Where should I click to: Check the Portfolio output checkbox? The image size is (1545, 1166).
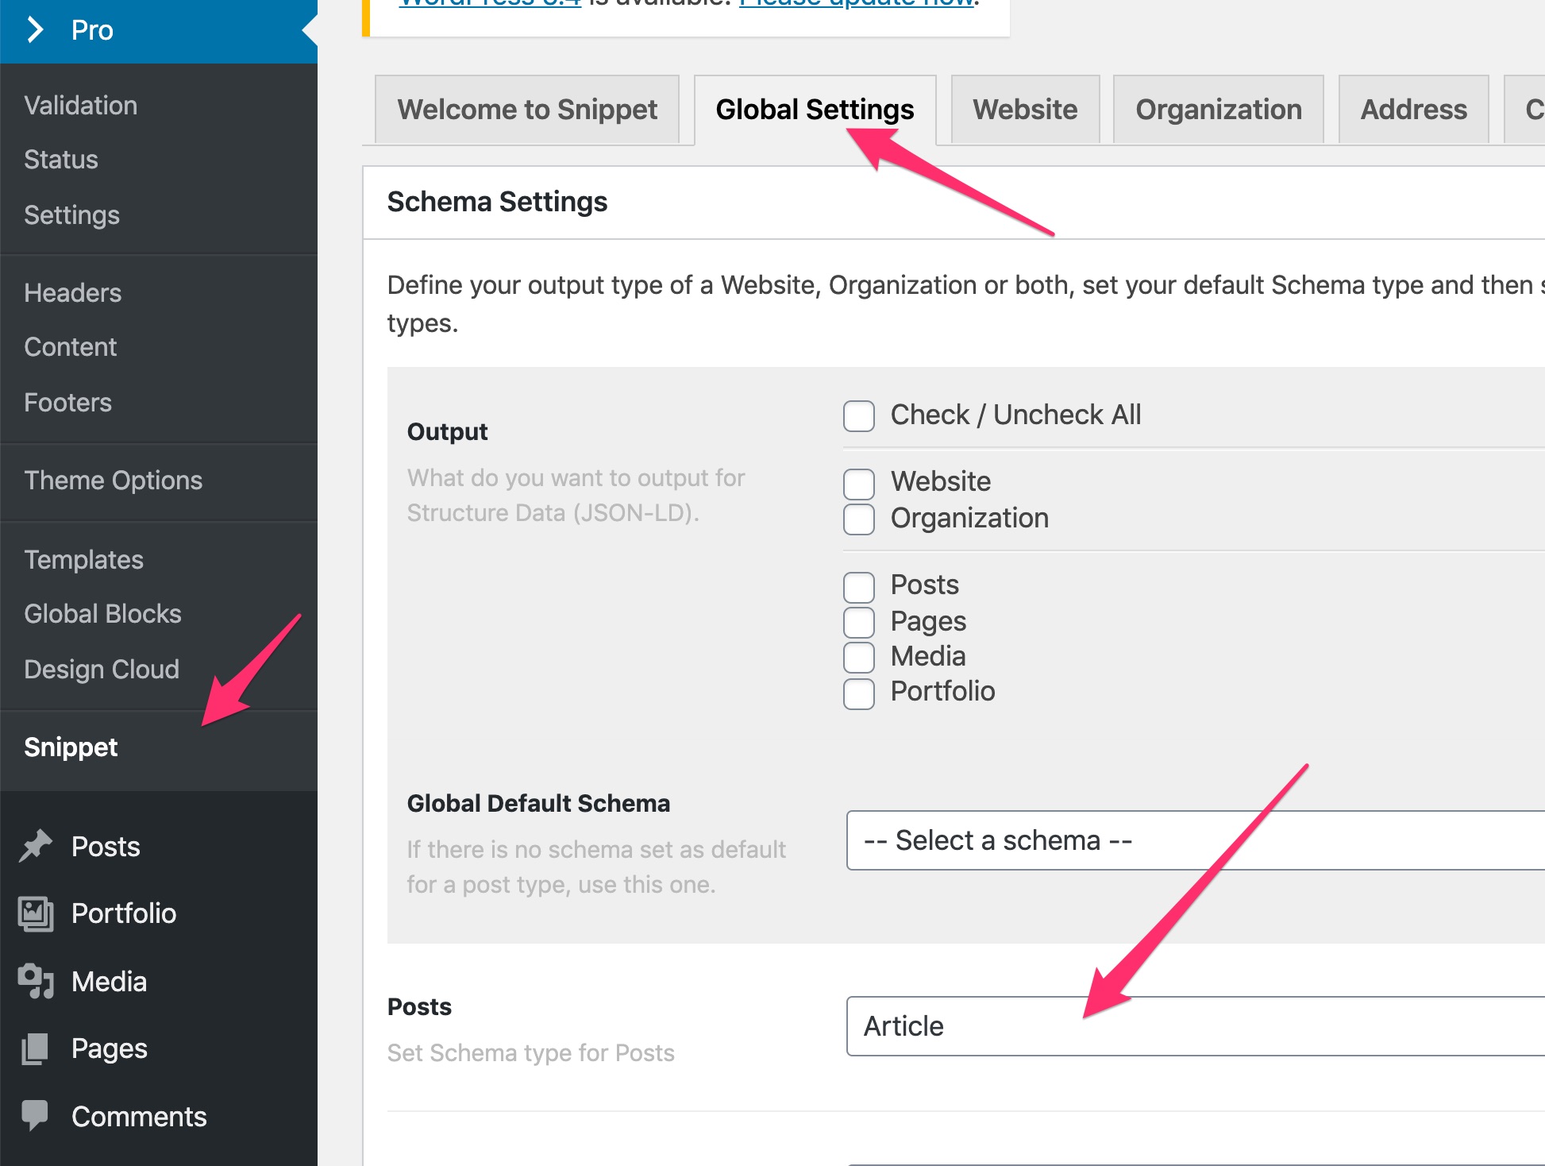[x=859, y=693]
